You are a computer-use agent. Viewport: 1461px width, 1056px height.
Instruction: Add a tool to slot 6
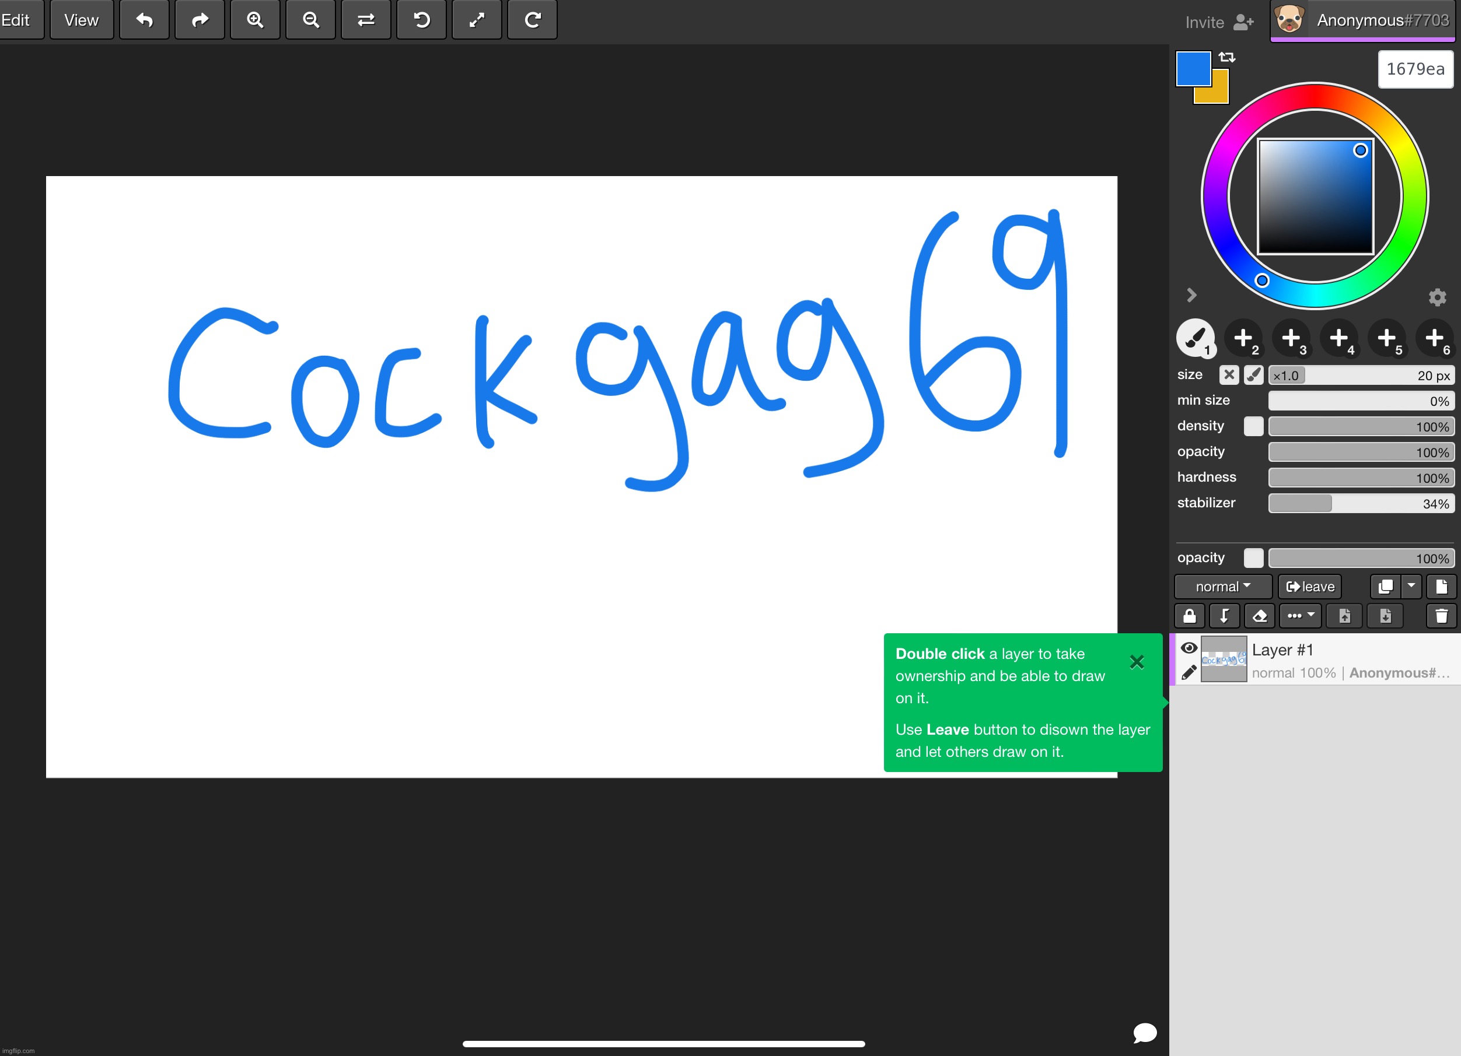tap(1435, 338)
